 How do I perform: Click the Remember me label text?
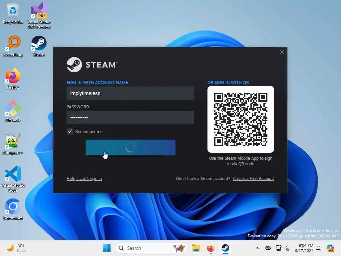(89, 131)
